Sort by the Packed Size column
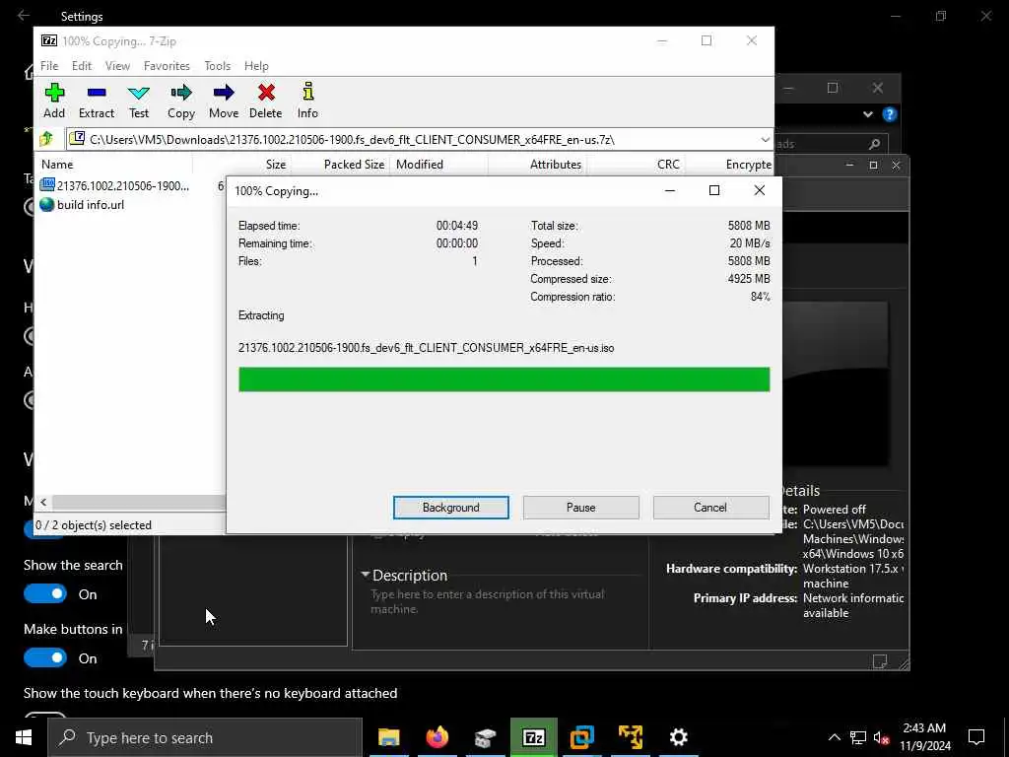Viewport: 1009px width, 757px height. click(x=339, y=165)
